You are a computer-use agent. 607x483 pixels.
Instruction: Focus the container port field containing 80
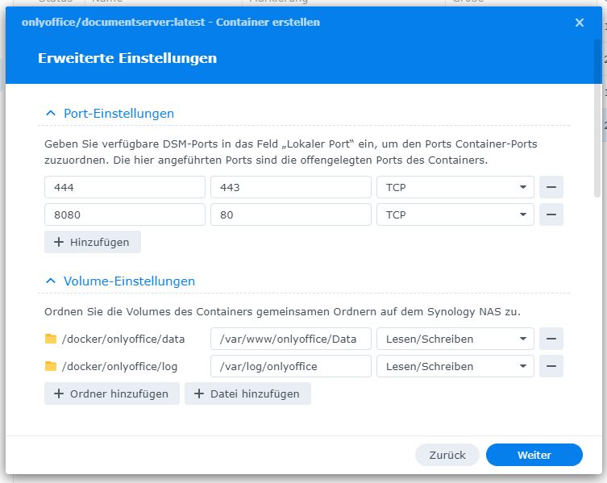click(x=291, y=214)
